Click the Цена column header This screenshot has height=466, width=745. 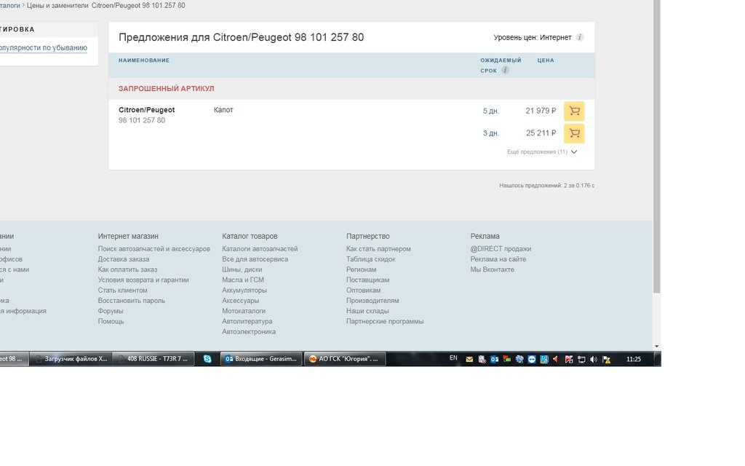click(546, 60)
